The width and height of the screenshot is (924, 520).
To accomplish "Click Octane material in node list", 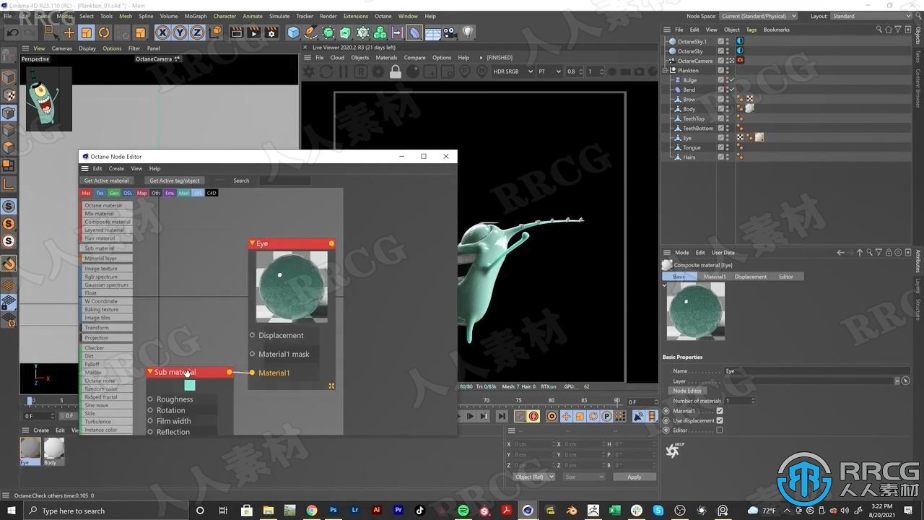I will [x=107, y=205].
